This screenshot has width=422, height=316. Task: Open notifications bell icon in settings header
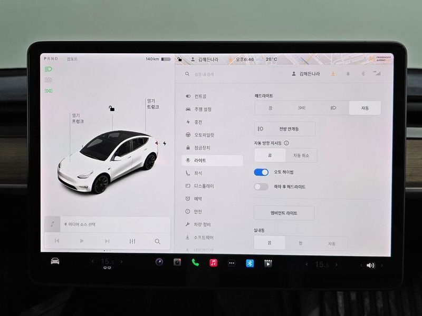click(348, 74)
